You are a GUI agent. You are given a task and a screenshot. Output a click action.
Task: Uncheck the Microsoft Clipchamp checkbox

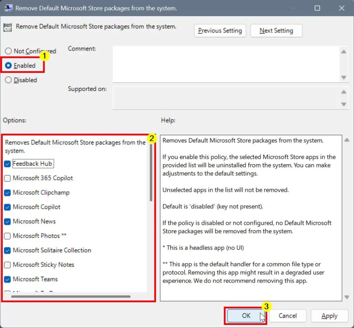tap(8, 193)
